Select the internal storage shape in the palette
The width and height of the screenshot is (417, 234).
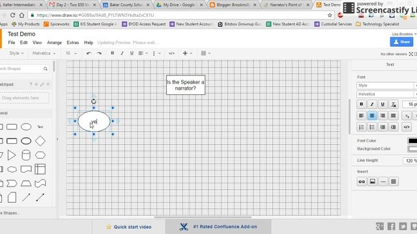pos(40,169)
